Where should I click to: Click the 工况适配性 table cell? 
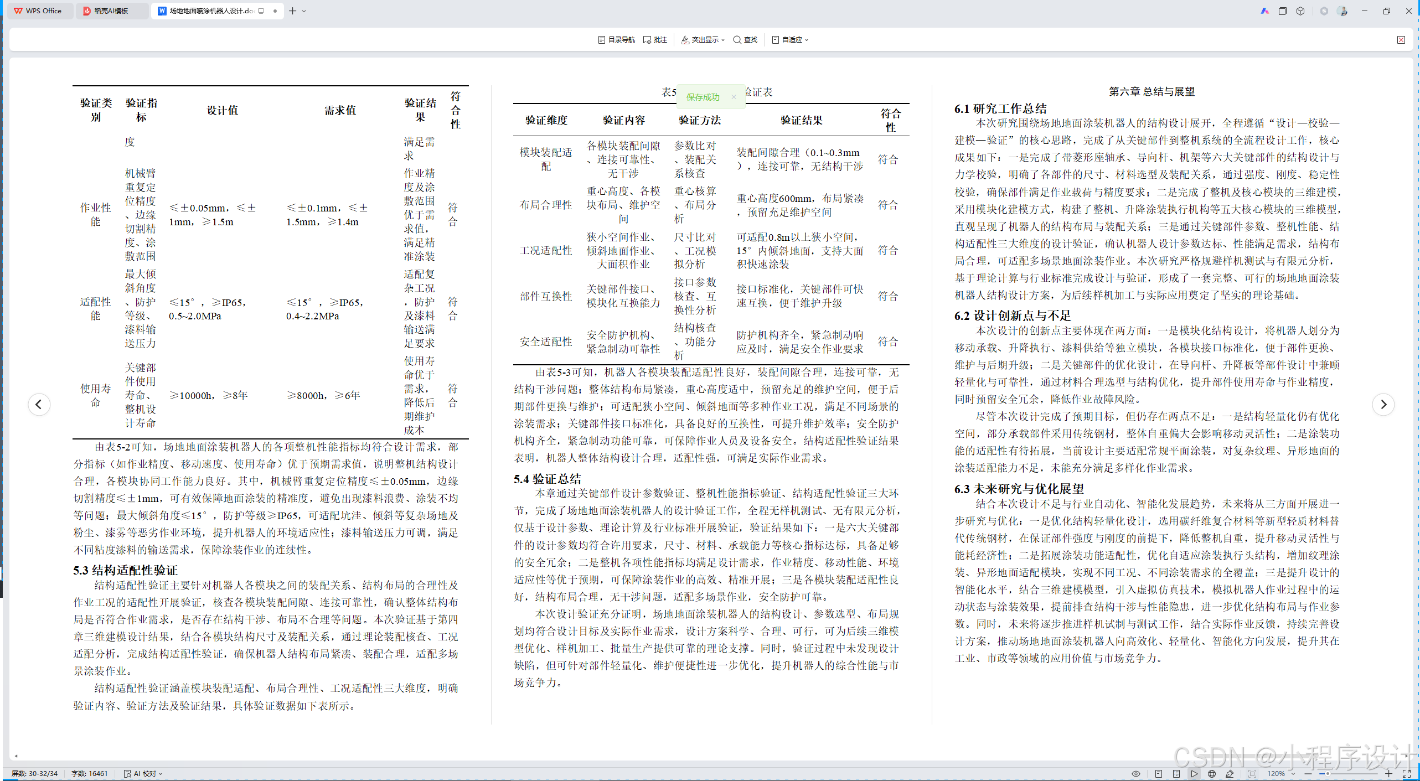546,250
